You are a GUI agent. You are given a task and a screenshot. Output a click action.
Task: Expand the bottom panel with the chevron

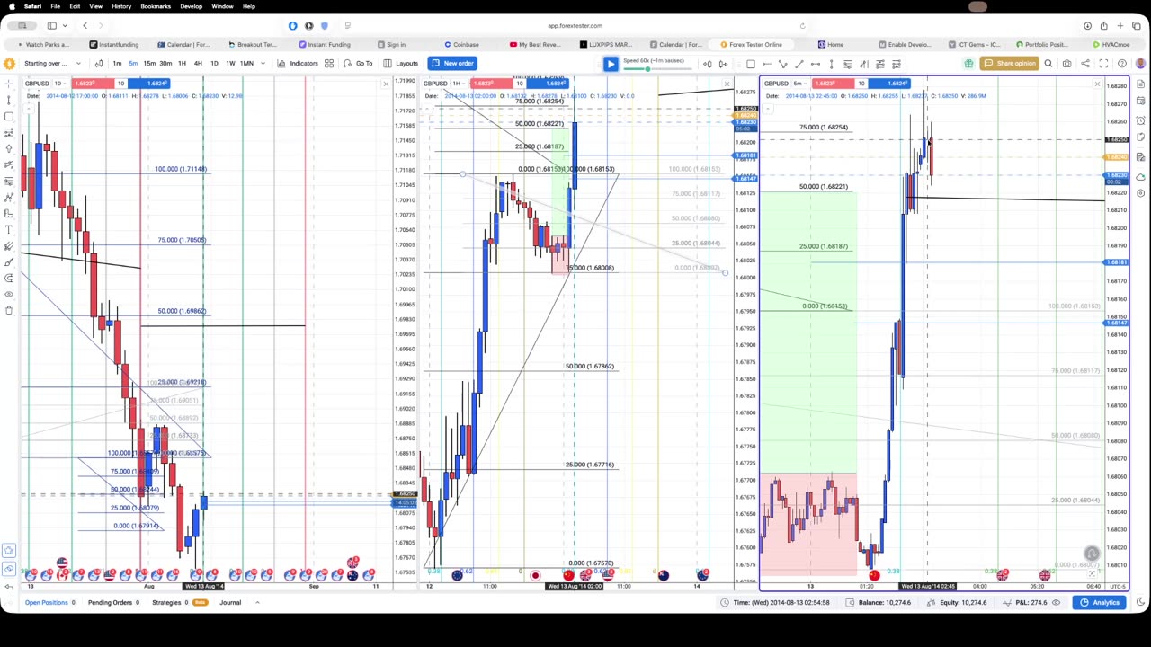(257, 602)
